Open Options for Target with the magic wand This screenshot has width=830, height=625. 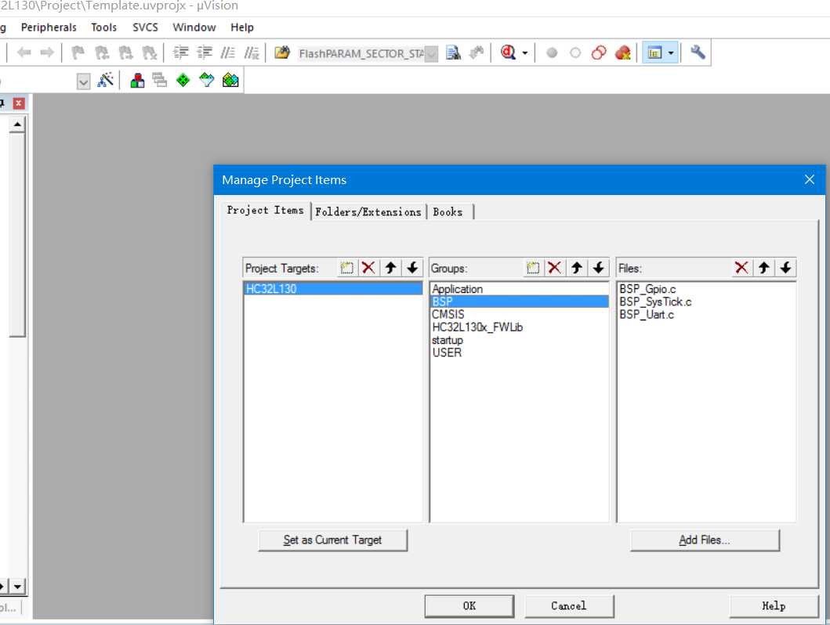pos(105,81)
